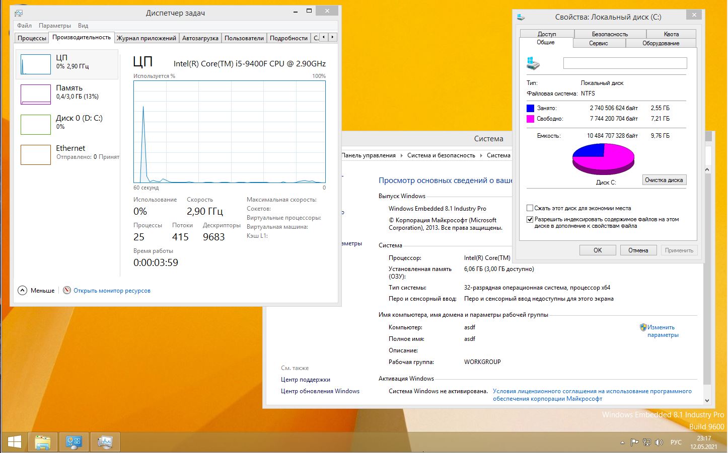
Task: Toggle the Разрешить индексировать содержимое checkbox
Action: 530,220
